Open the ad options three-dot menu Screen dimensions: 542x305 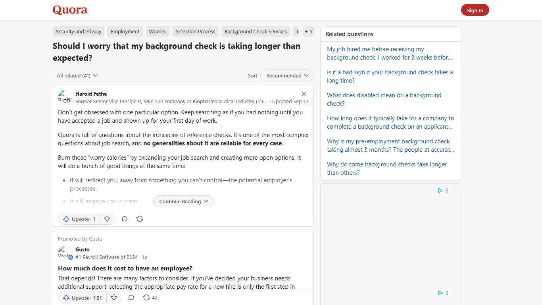(x=447, y=190)
